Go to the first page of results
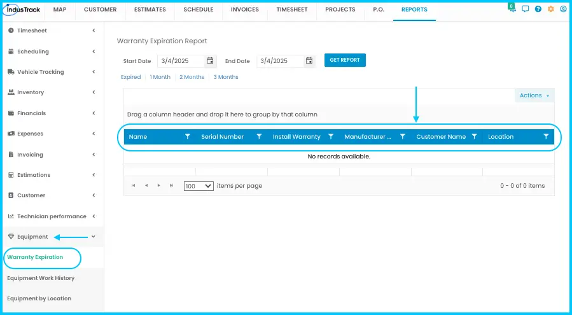This screenshot has height=315, width=572. tap(134, 186)
